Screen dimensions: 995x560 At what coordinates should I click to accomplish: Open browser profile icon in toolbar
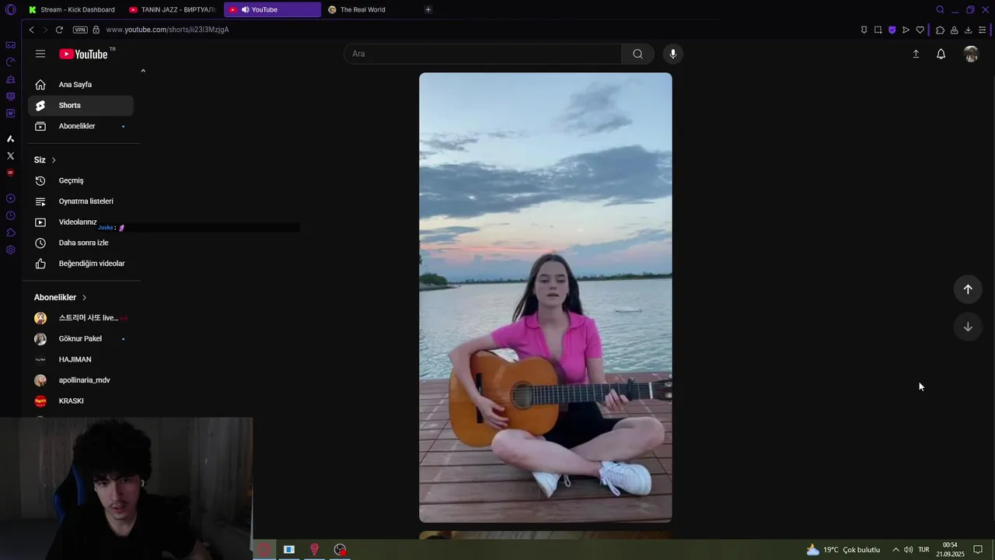click(954, 30)
